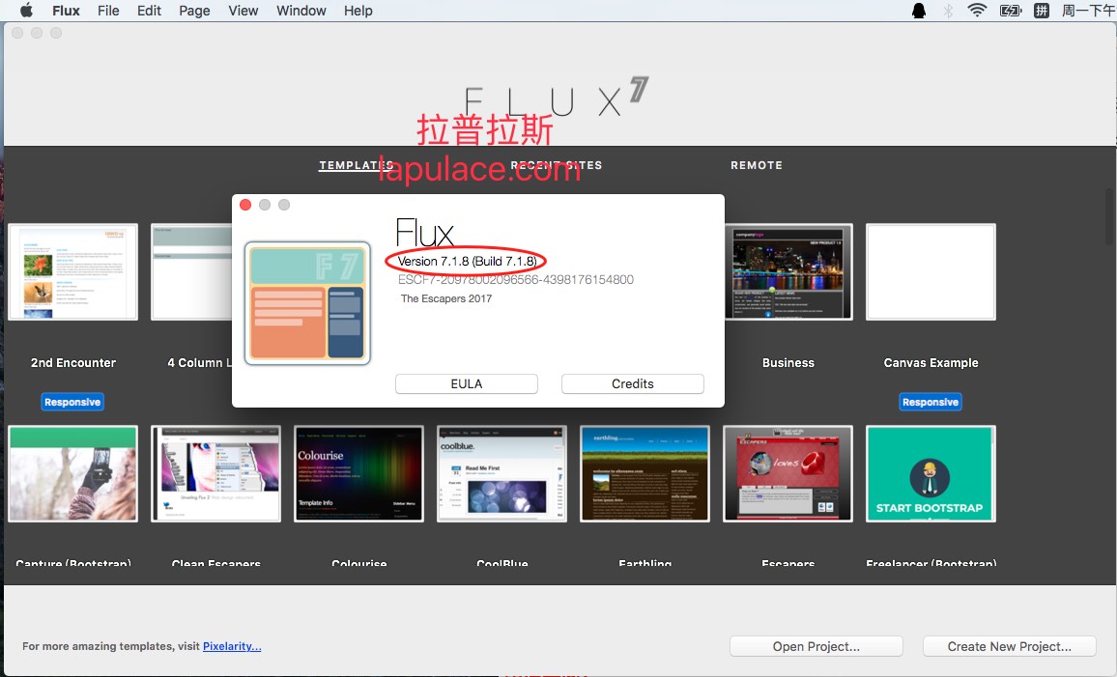Image resolution: width=1117 pixels, height=677 pixels.
Task: Click the input method icon
Action: [x=1042, y=11]
